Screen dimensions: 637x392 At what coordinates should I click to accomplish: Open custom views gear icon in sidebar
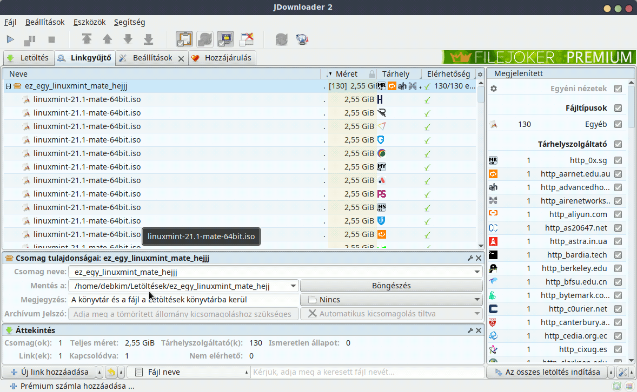[x=494, y=89]
